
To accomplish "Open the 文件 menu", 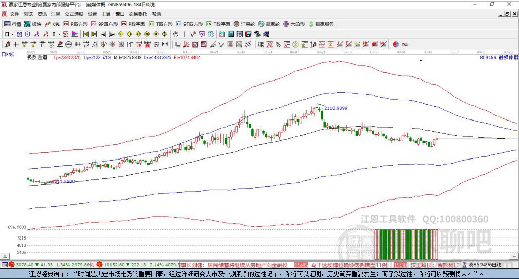I will click(x=15, y=14).
